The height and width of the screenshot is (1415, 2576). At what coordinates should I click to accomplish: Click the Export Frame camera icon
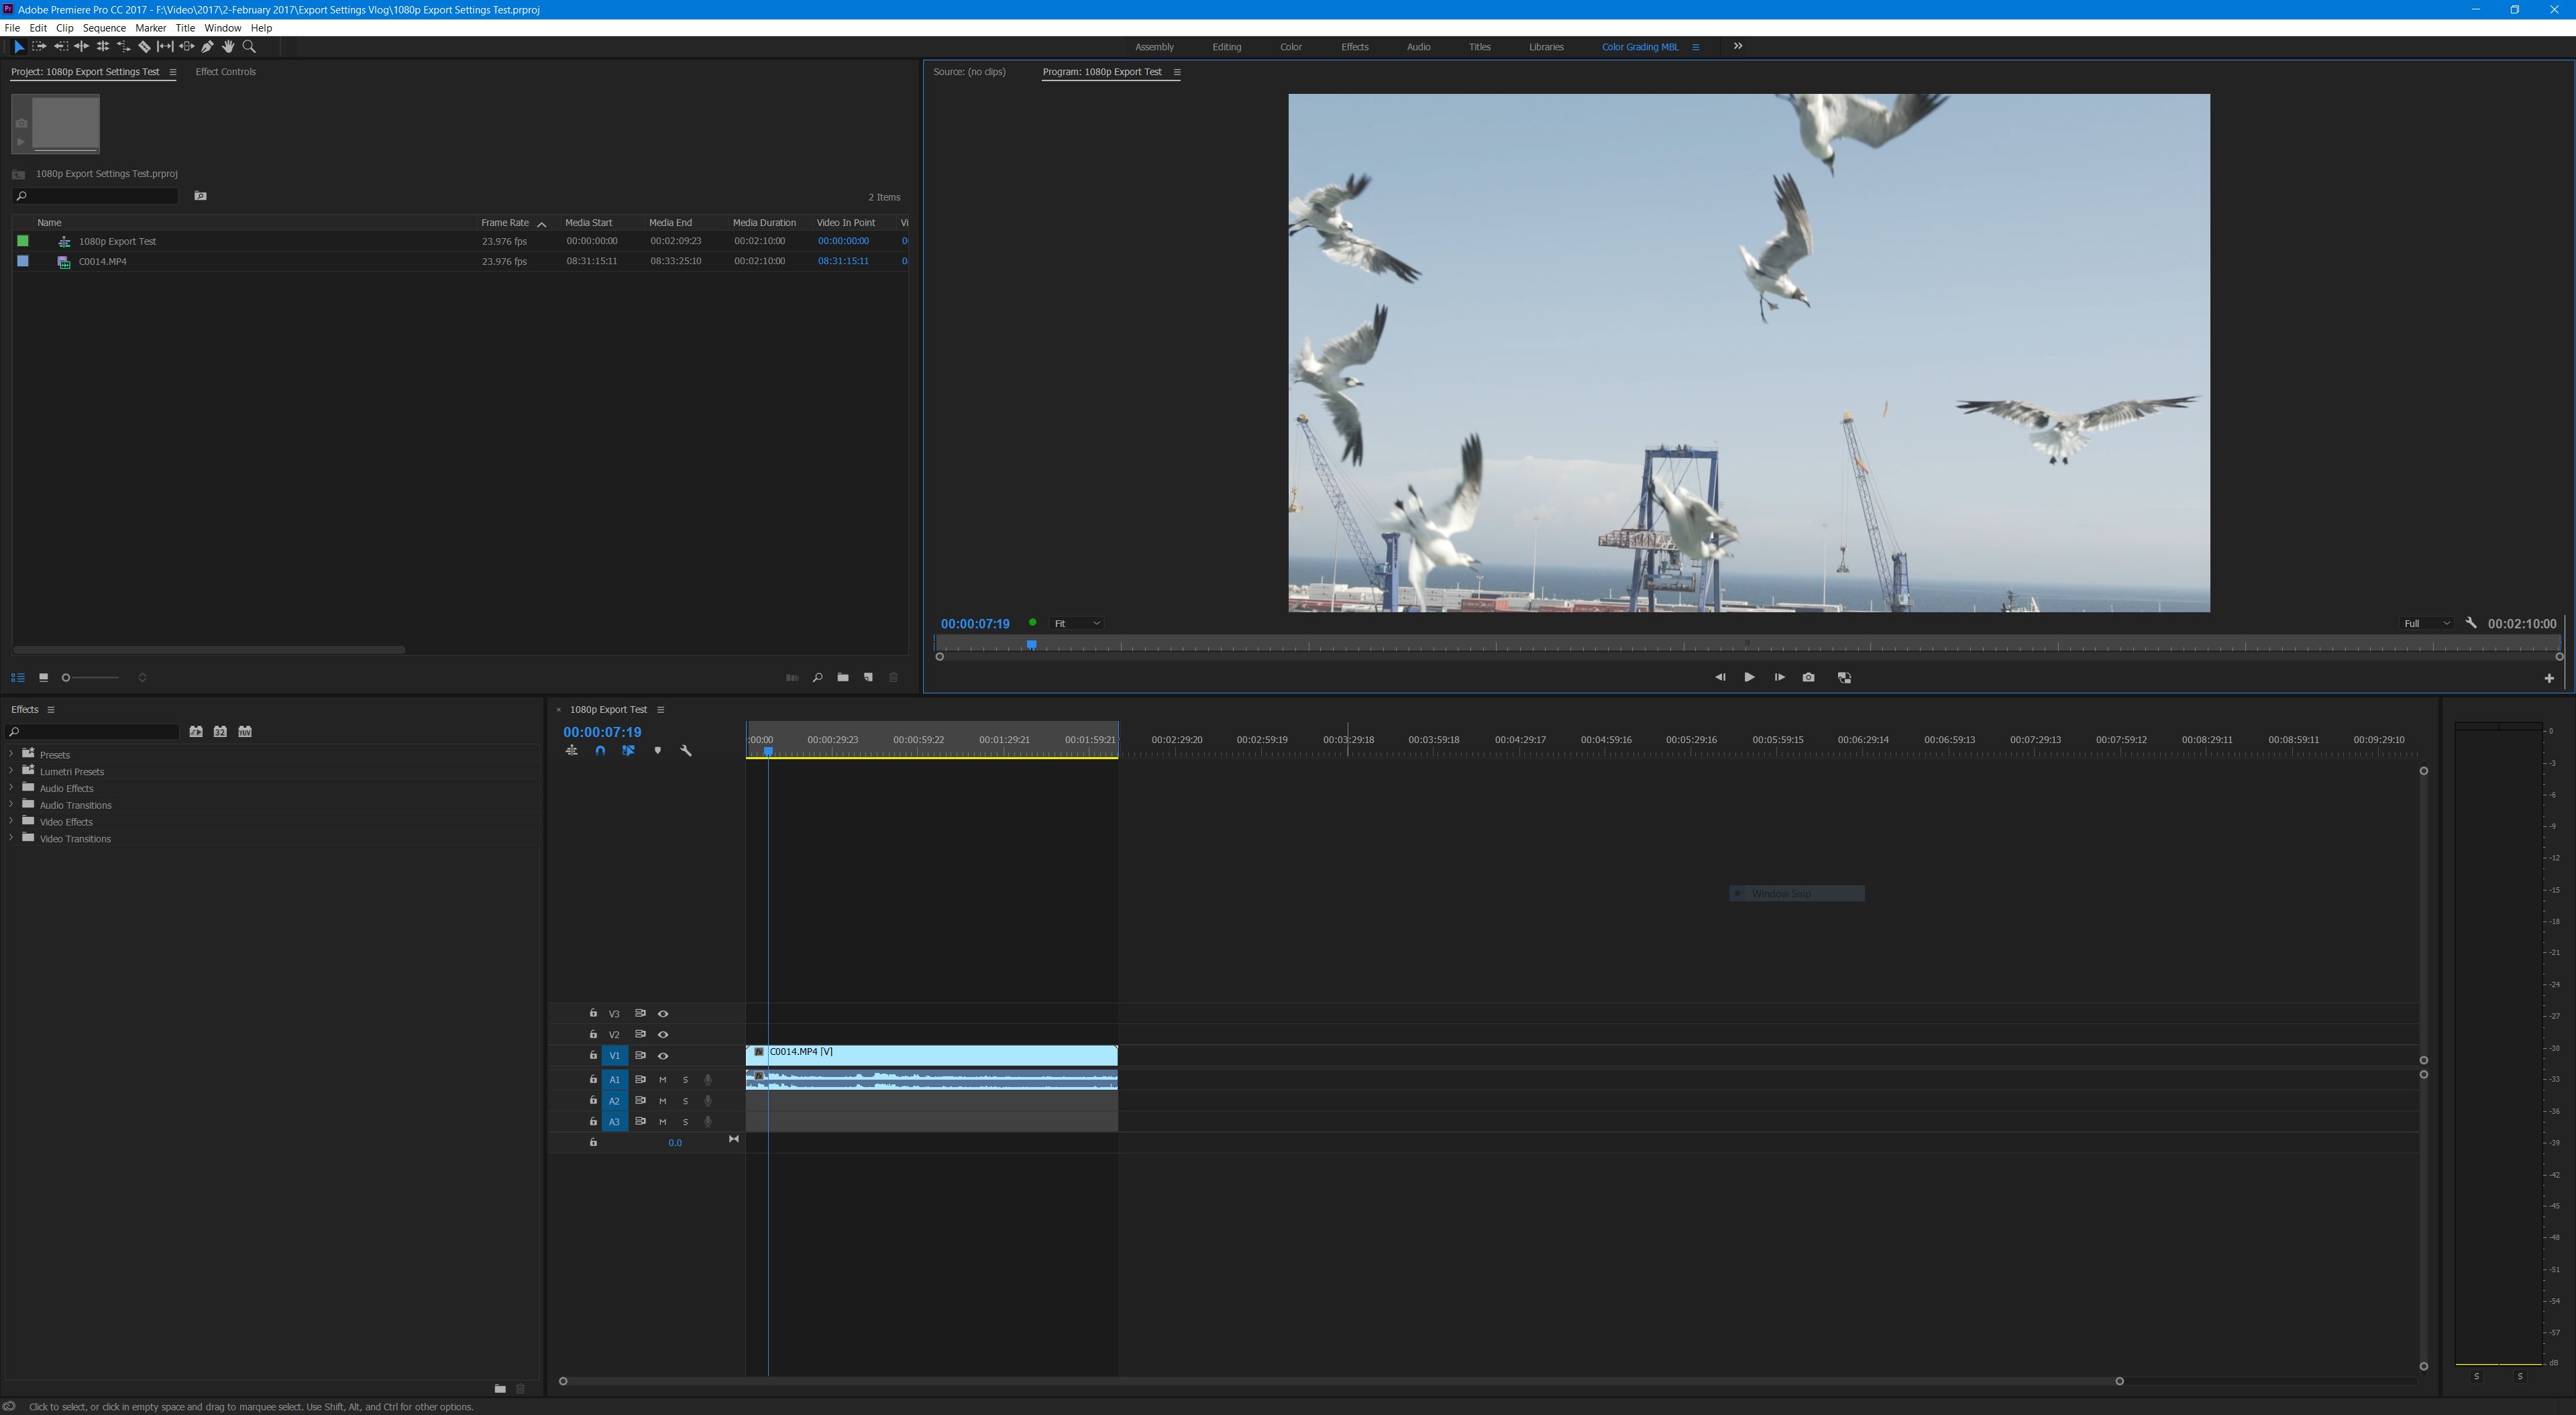1808,677
